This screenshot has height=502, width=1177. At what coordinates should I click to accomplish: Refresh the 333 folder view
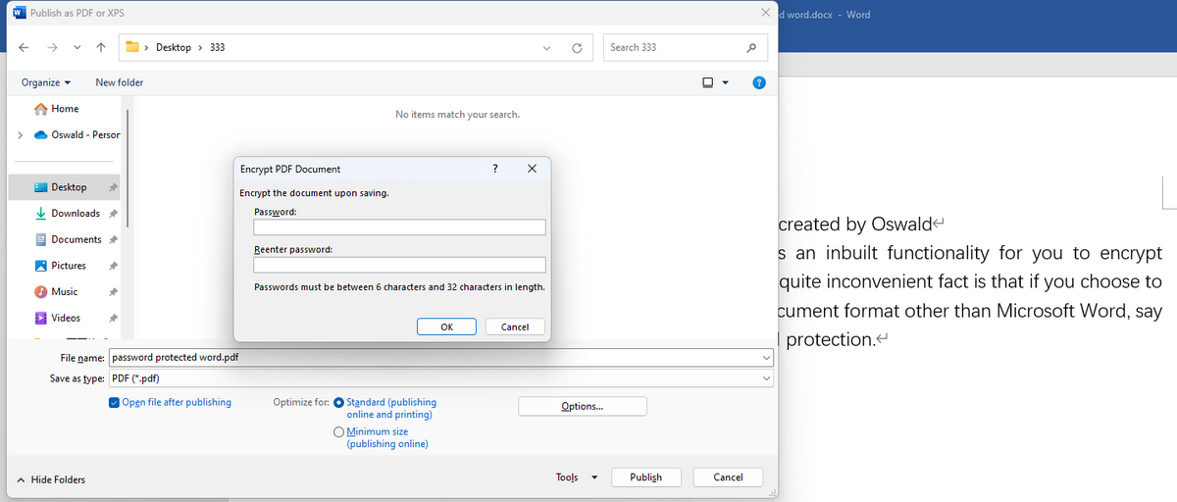click(x=578, y=47)
